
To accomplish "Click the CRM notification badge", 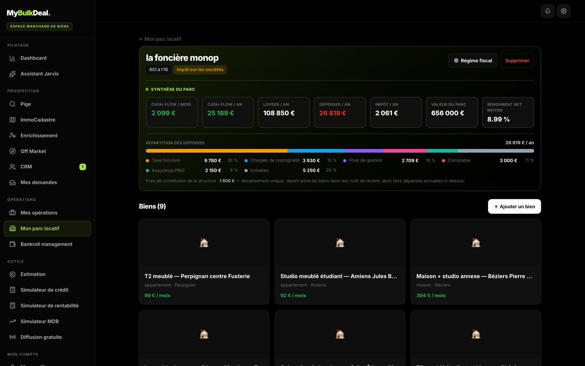I will [x=83, y=167].
